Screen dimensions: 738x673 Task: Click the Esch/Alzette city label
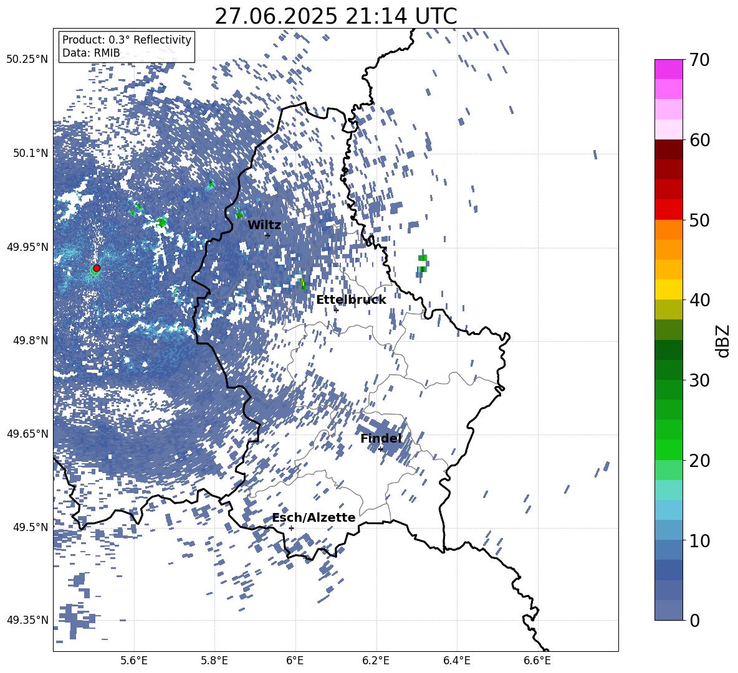click(314, 517)
